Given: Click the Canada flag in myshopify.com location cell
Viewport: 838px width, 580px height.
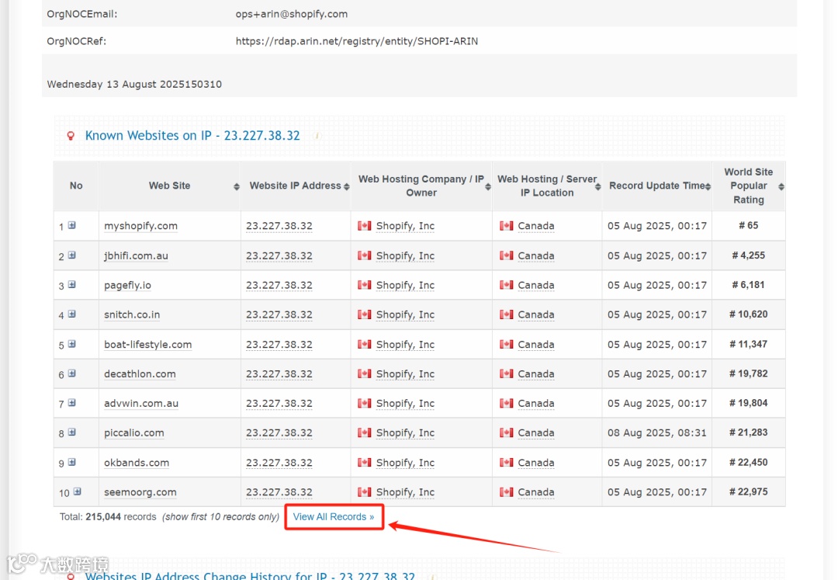Looking at the screenshot, I should [x=506, y=226].
